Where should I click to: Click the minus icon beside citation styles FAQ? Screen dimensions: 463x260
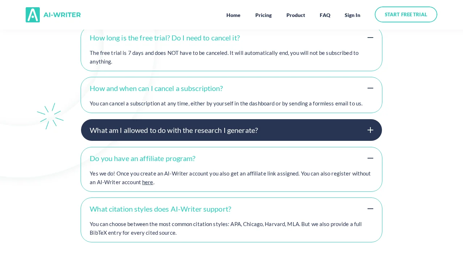[x=370, y=209]
